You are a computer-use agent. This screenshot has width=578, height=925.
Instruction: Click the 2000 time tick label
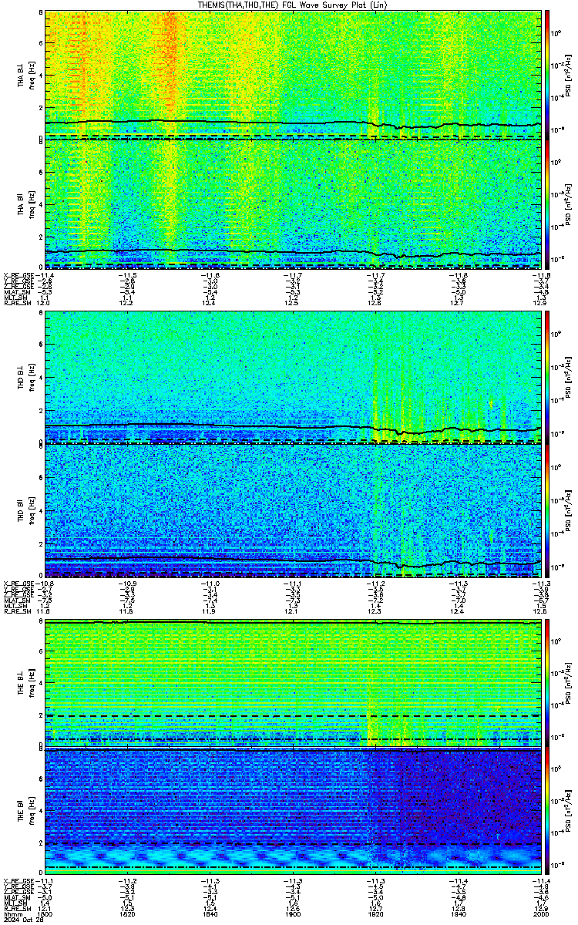[x=541, y=915]
